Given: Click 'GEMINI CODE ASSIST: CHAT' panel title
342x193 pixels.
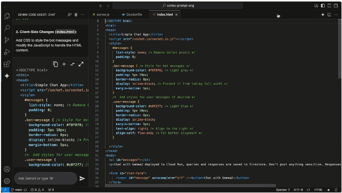Looking at the screenshot, I should pyautogui.click(x=36, y=14).
